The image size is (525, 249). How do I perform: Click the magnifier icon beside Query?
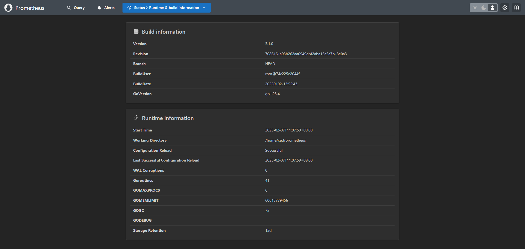pyautogui.click(x=69, y=8)
